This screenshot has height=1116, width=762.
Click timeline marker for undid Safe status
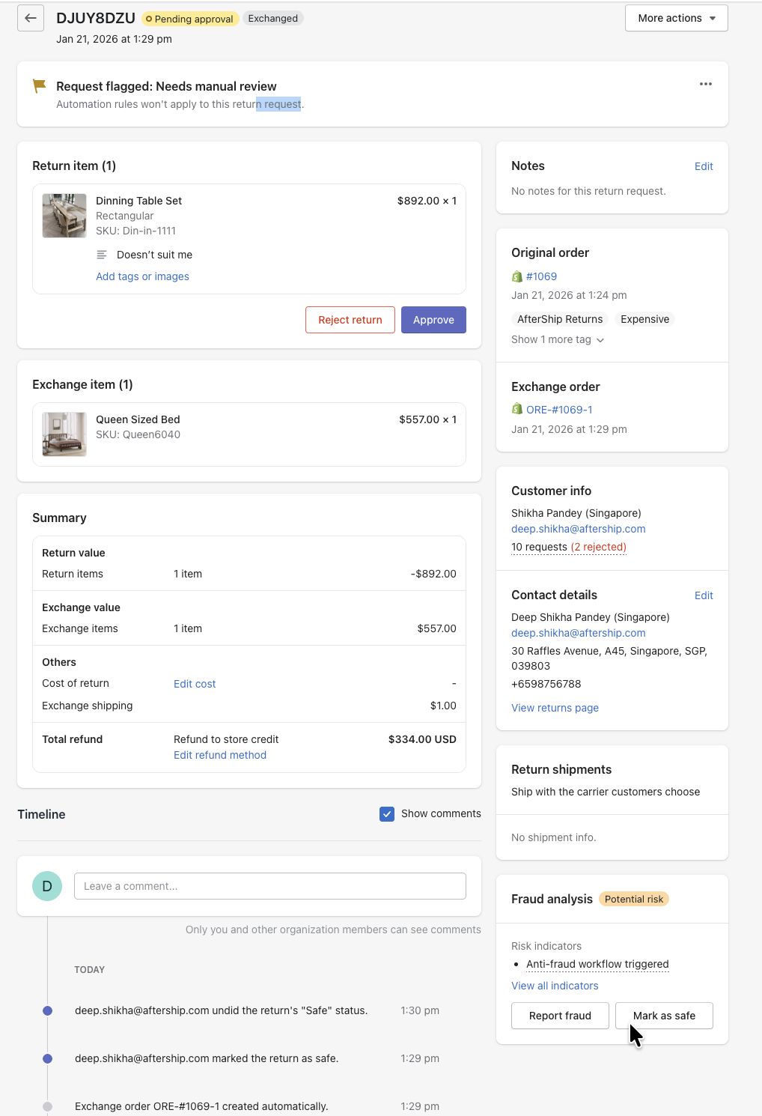pos(48,1010)
